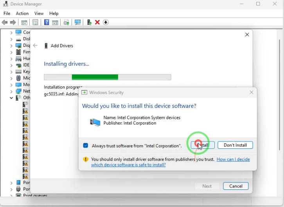The width and height of the screenshot is (284, 207).
Task: Expand the 'Cor' computer tree node chevron
Action: 11,33
